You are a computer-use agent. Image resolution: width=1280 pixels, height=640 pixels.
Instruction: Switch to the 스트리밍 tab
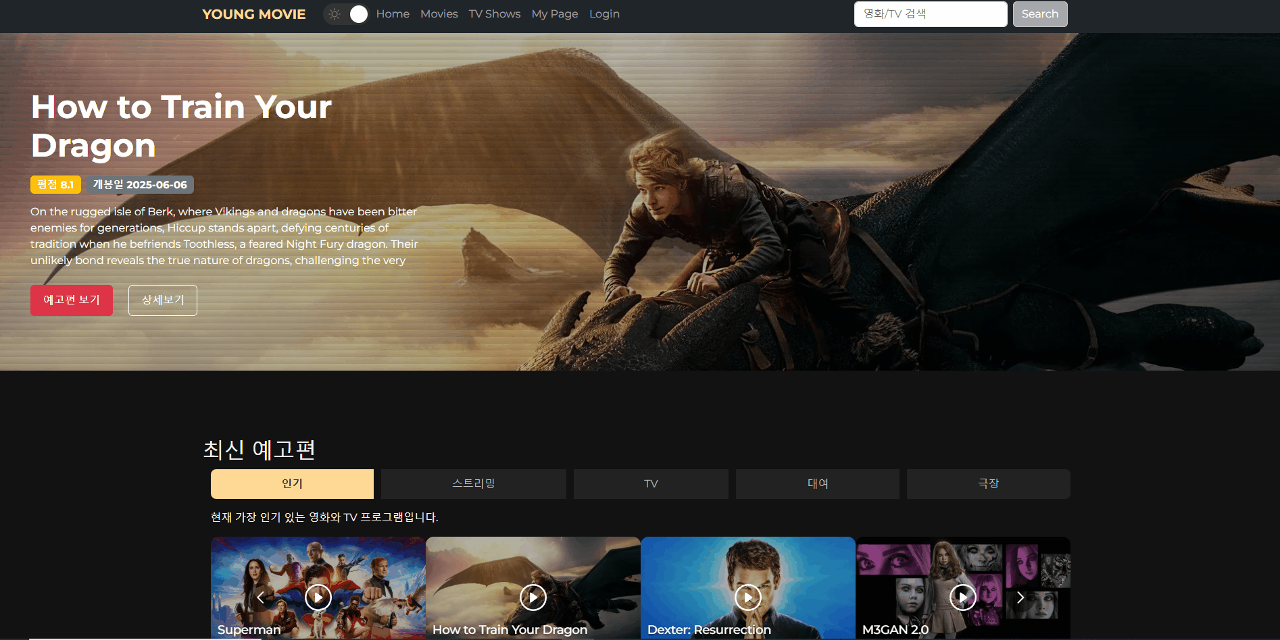[474, 484]
